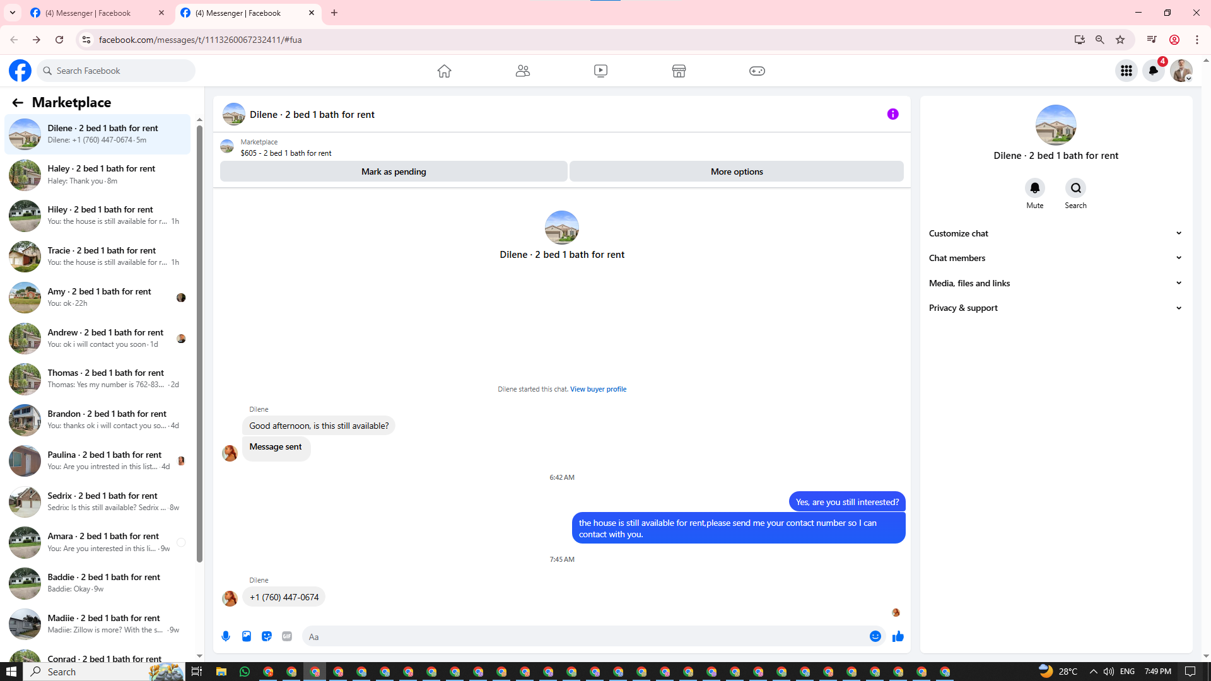This screenshot has height=681, width=1211.
Task: Mute this conversation with the bell icon
Action: point(1034,188)
